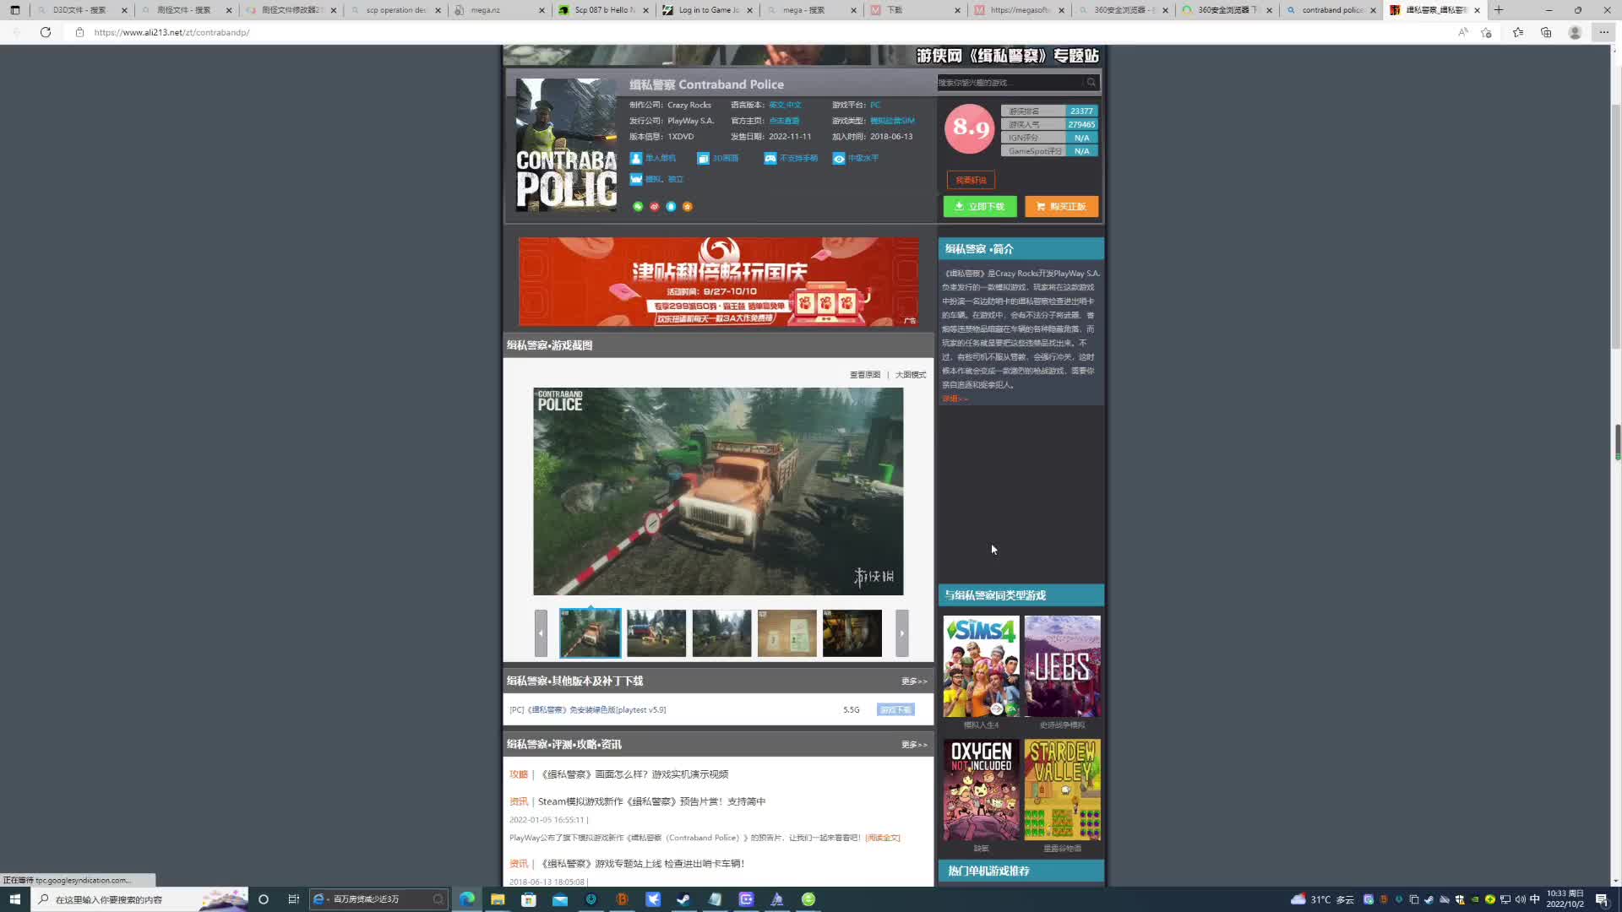Open browser collections icon
1622x912 pixels.
[x=1546, y=32]
